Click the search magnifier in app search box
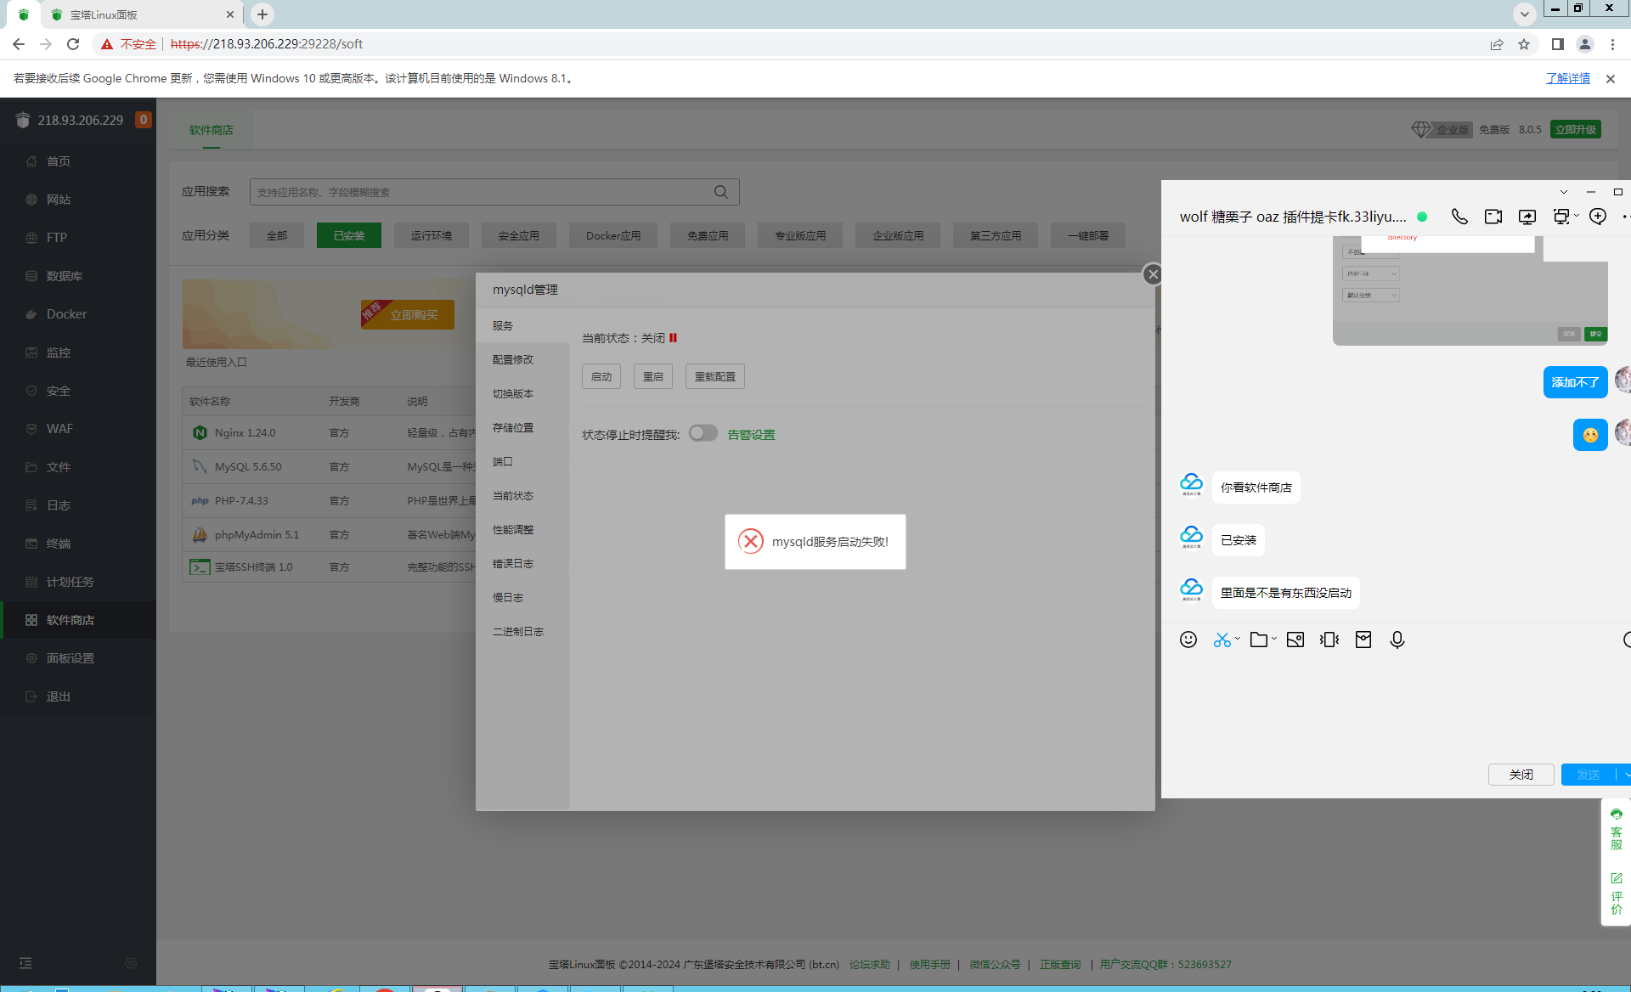Viewport: 1631px width, 992px height. (x=721, y=192)
